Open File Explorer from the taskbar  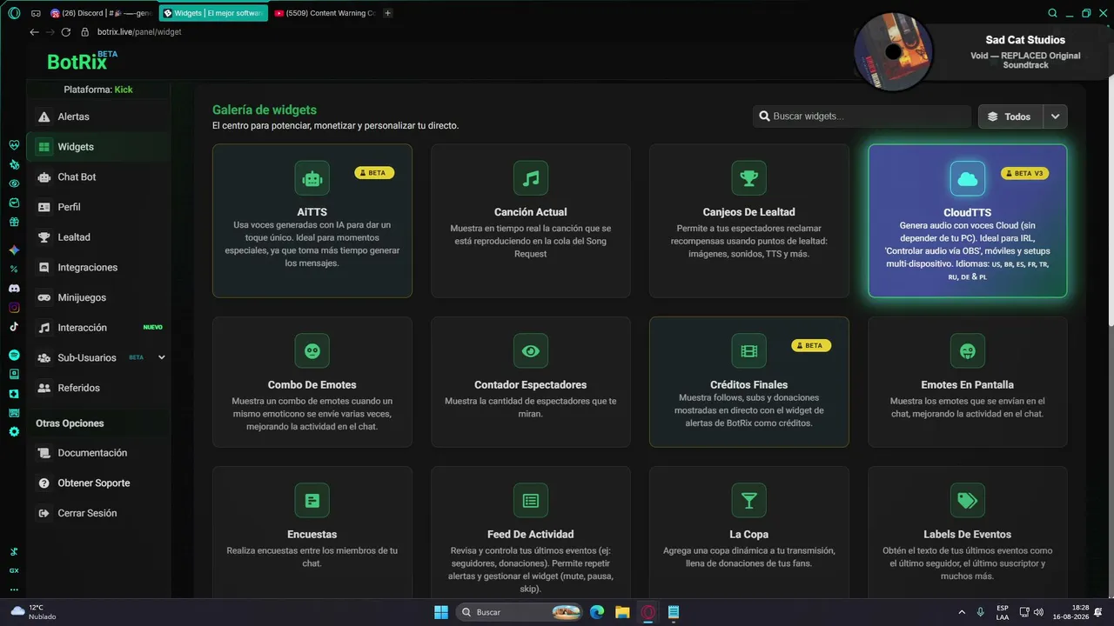622,612
